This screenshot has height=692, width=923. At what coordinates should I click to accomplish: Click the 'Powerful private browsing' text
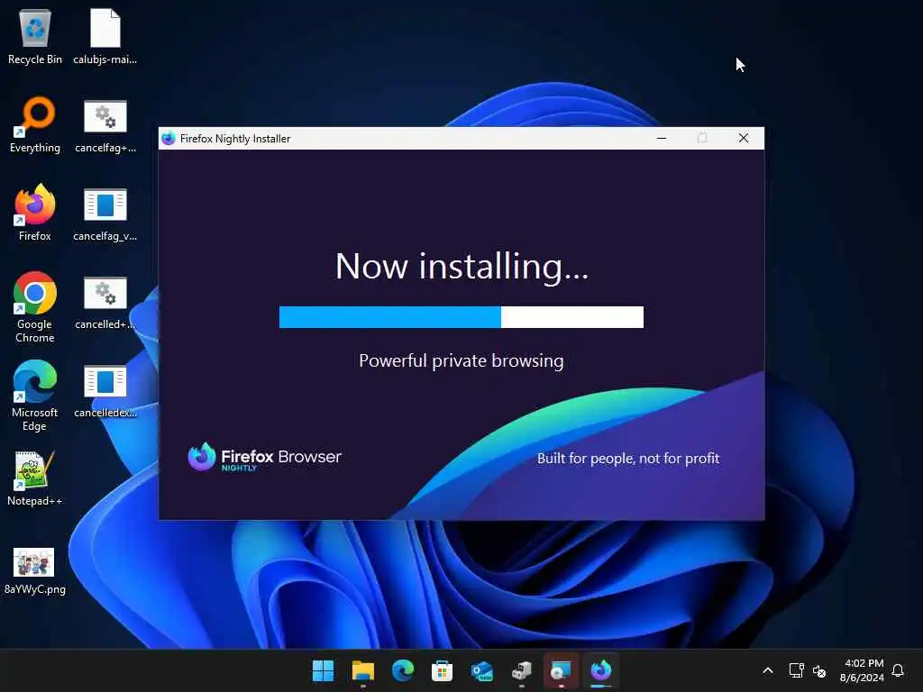(x=461, y=360)
